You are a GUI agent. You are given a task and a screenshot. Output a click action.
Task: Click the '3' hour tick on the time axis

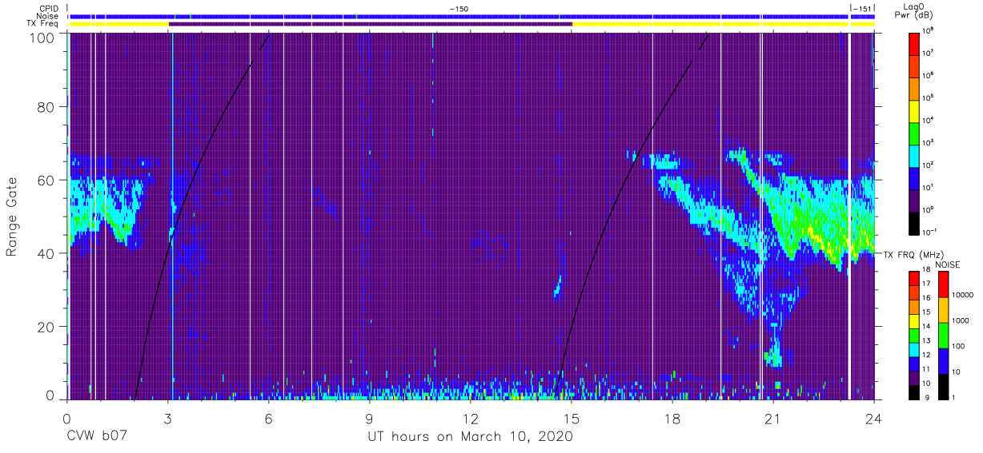coord(168,418)
